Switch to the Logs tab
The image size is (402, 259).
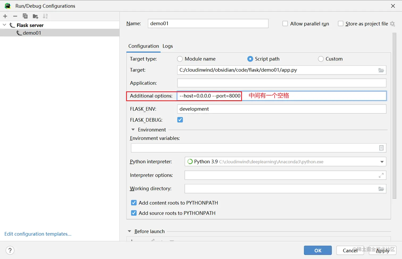pos(168,46)
